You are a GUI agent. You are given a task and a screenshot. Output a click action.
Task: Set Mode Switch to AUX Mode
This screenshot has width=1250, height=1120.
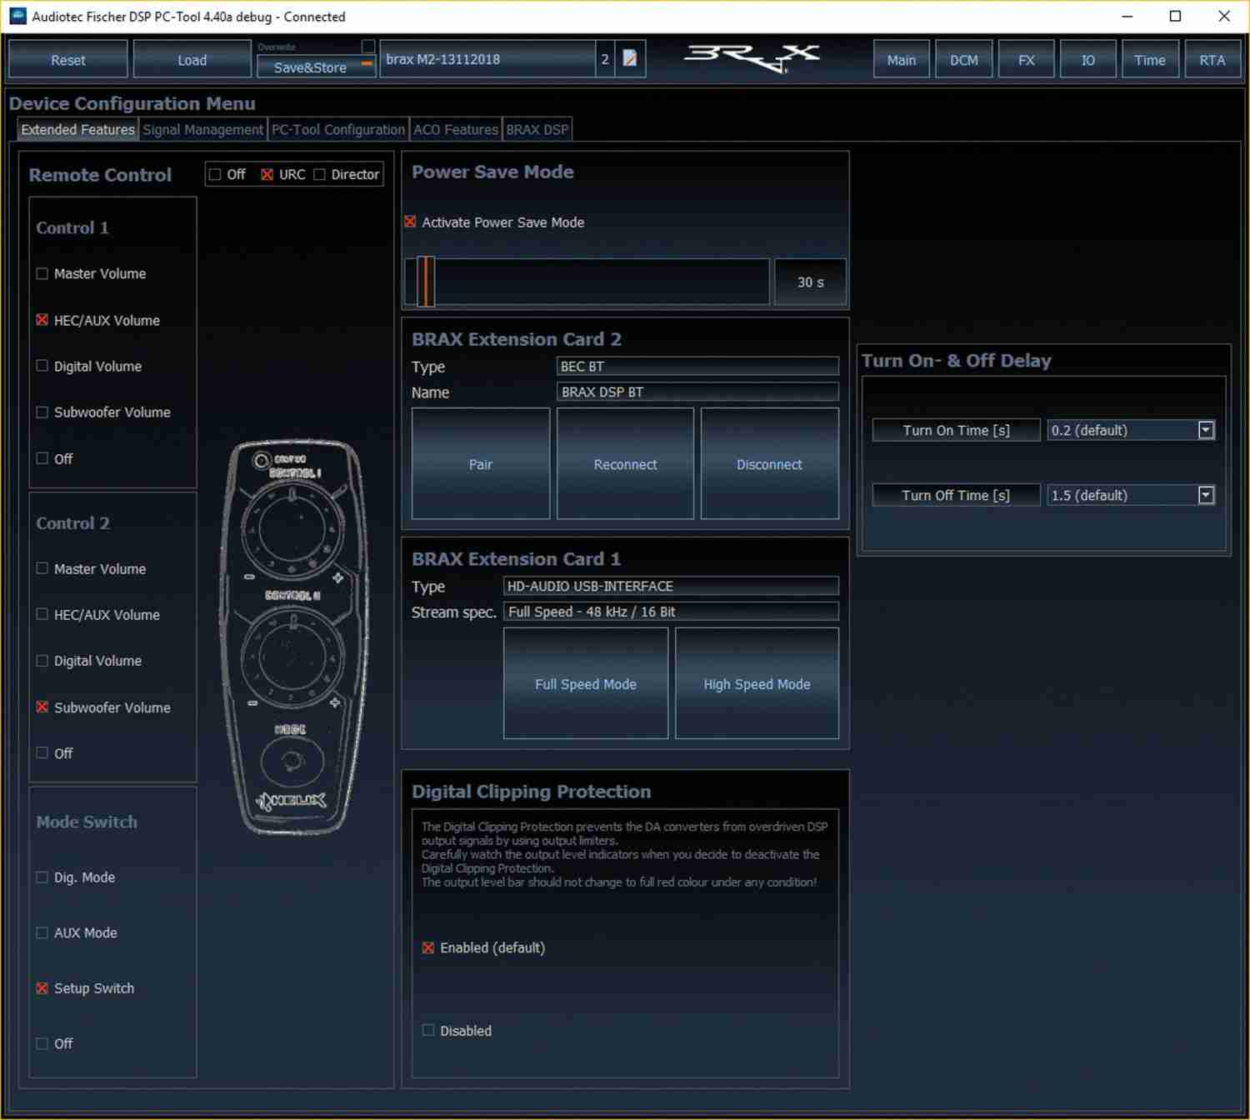coord(42,932)
